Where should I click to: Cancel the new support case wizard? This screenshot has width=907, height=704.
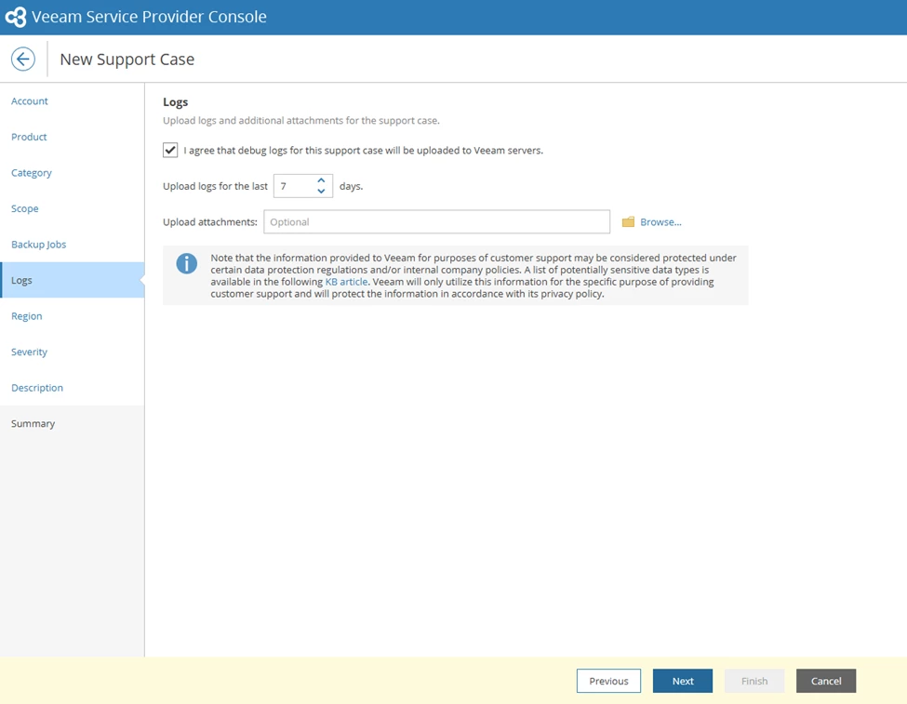tap(826, 681)
